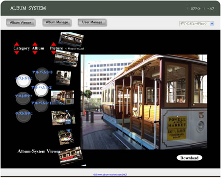Go to User Manage
Viewport: 221px width, 178px height.
92,22
